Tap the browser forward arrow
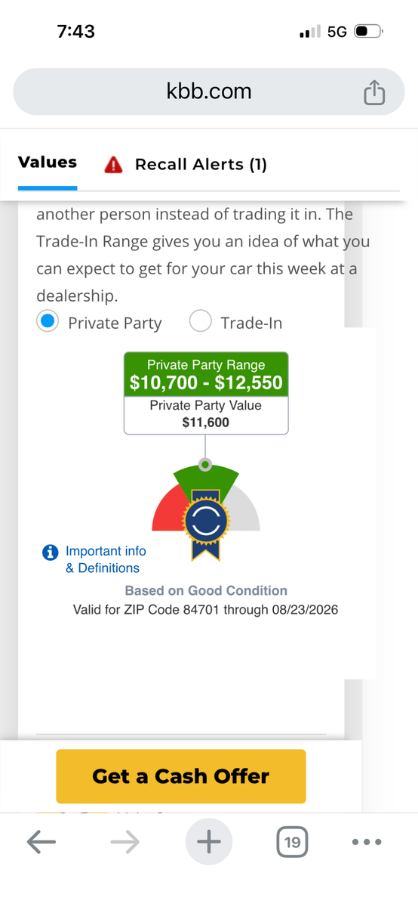The width and height of the screenshot is (418, 907). tap(124, 841)
